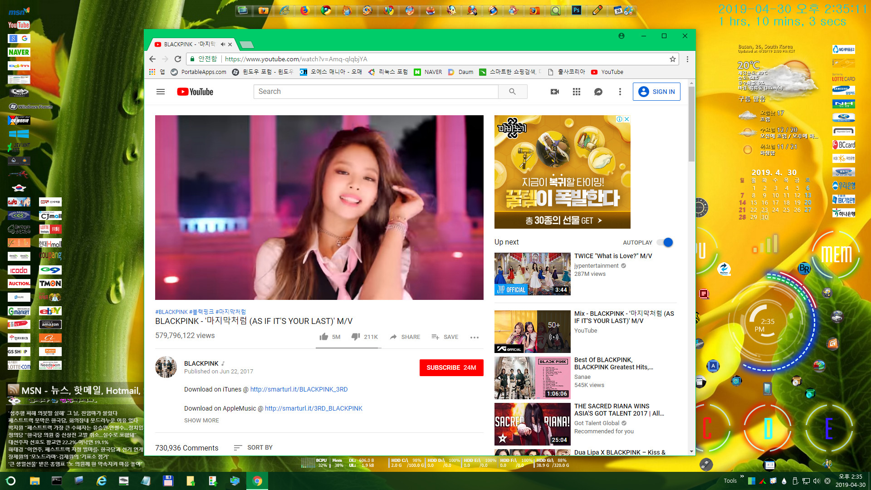871x490 pixels.
Task: Open YouTube desktop shortcut icon
Action: tap(19, 25)
